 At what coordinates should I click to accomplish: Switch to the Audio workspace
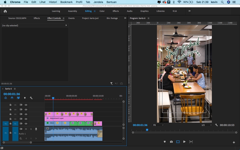129,11
